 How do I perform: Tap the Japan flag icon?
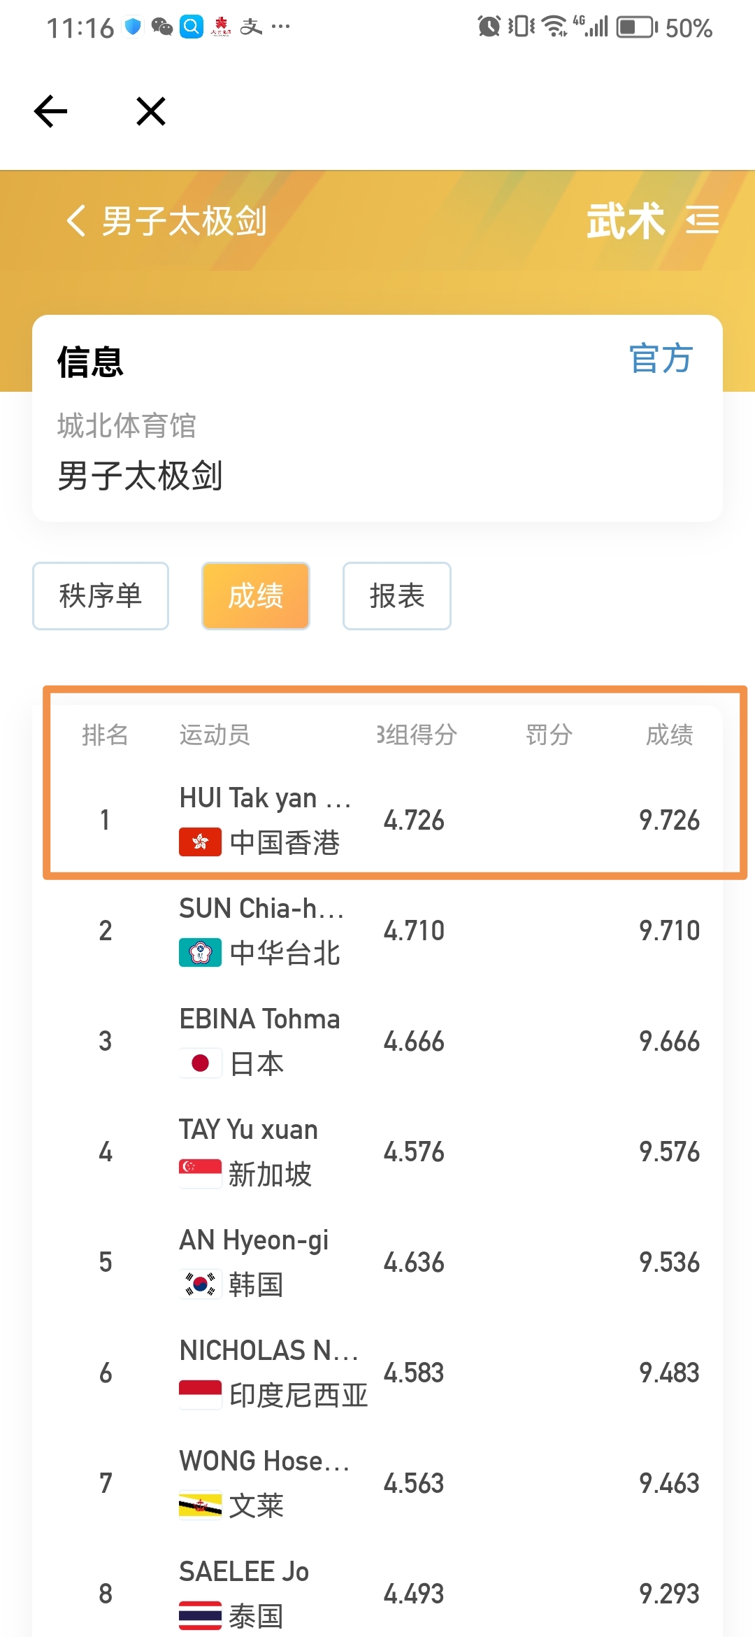pyautogui.click(x=200, y=1063)
